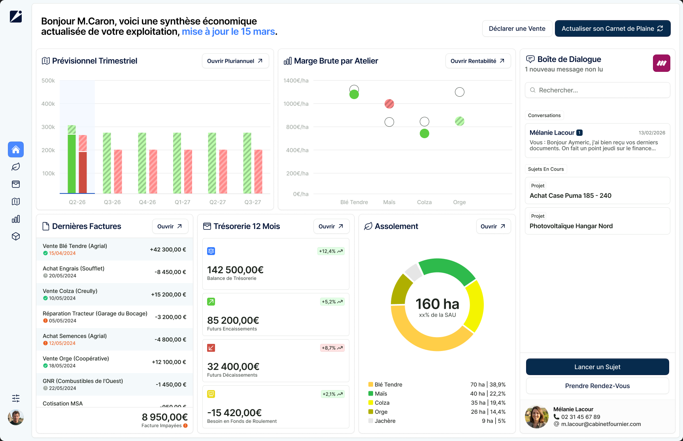Open the home dashboard sidebar icon
The width and height of the screenshot is (683, 441).
click(x=16, y=150)
